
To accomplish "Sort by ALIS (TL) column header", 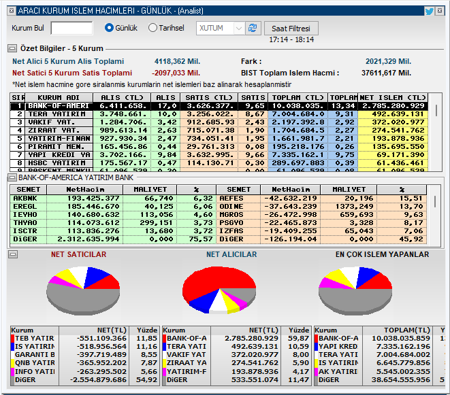I will (122, 97).
